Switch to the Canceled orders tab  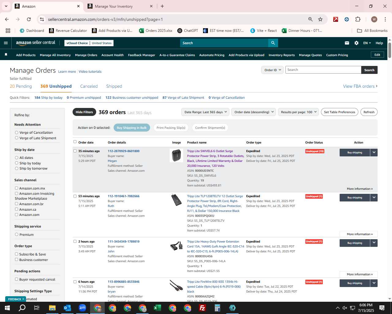coord(89,86)
